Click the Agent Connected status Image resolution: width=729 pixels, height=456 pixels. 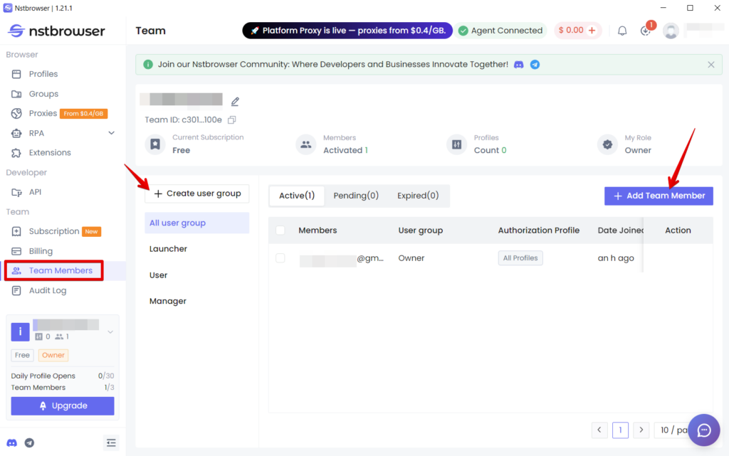500,31
